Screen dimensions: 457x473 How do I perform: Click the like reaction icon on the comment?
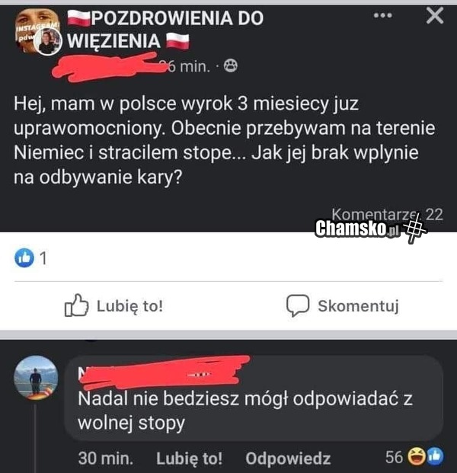434,457
